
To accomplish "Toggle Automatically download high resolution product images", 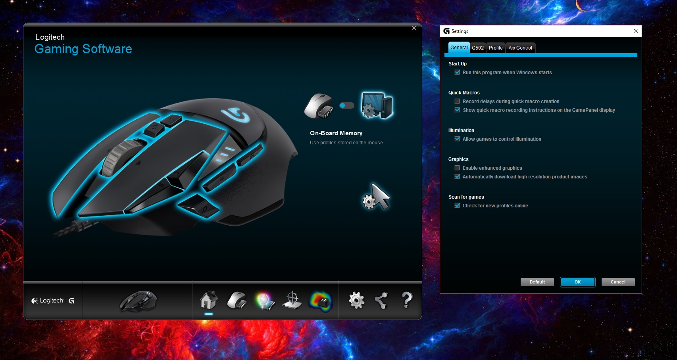I will tap(457, 176).
